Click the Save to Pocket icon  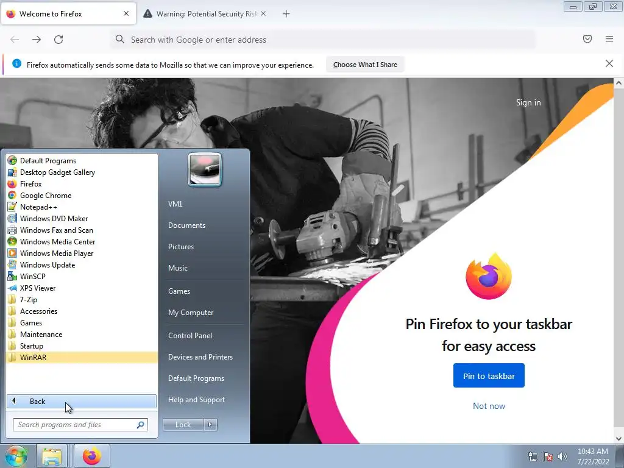587,39
